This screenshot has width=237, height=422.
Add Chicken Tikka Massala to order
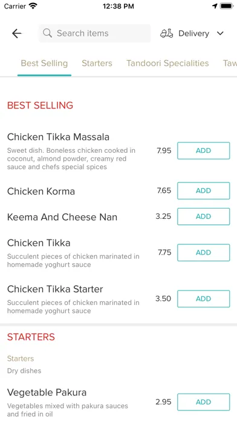click(204, 151)
